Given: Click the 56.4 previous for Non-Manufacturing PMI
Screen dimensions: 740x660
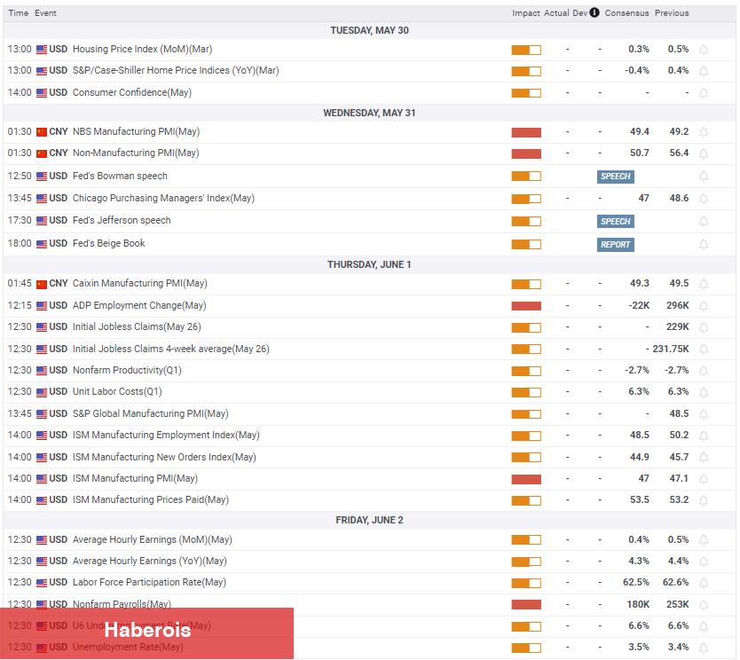Looking at the screenshot, I should coord(679,153).
